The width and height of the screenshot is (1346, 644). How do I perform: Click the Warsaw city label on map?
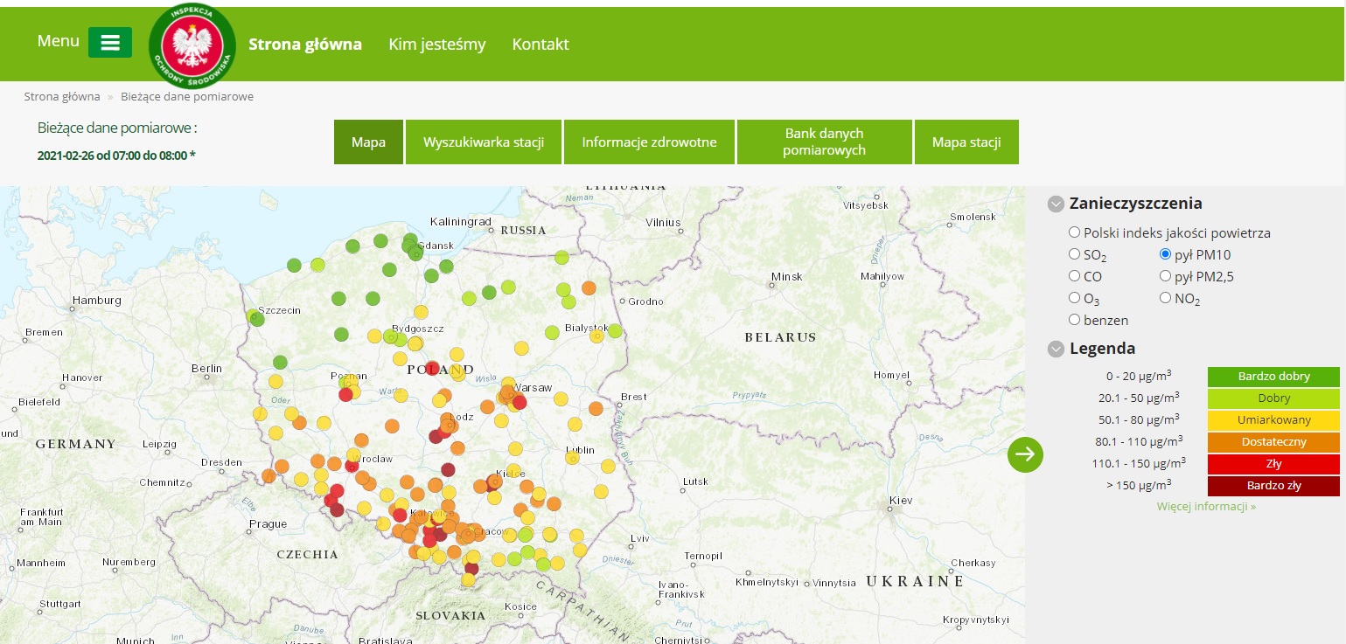click(534, 387)
